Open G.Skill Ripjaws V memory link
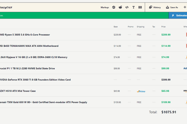 33,57
